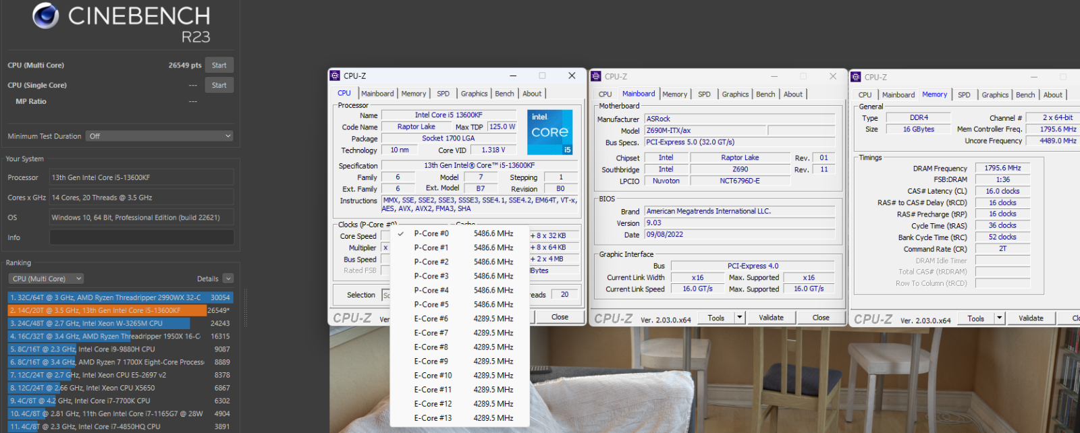Switch to Memory tab in the CPU-Z CPU-tab window
The height and width of the screenshot is (433, 1080).
pyautogui.click(x=414, y=94)
